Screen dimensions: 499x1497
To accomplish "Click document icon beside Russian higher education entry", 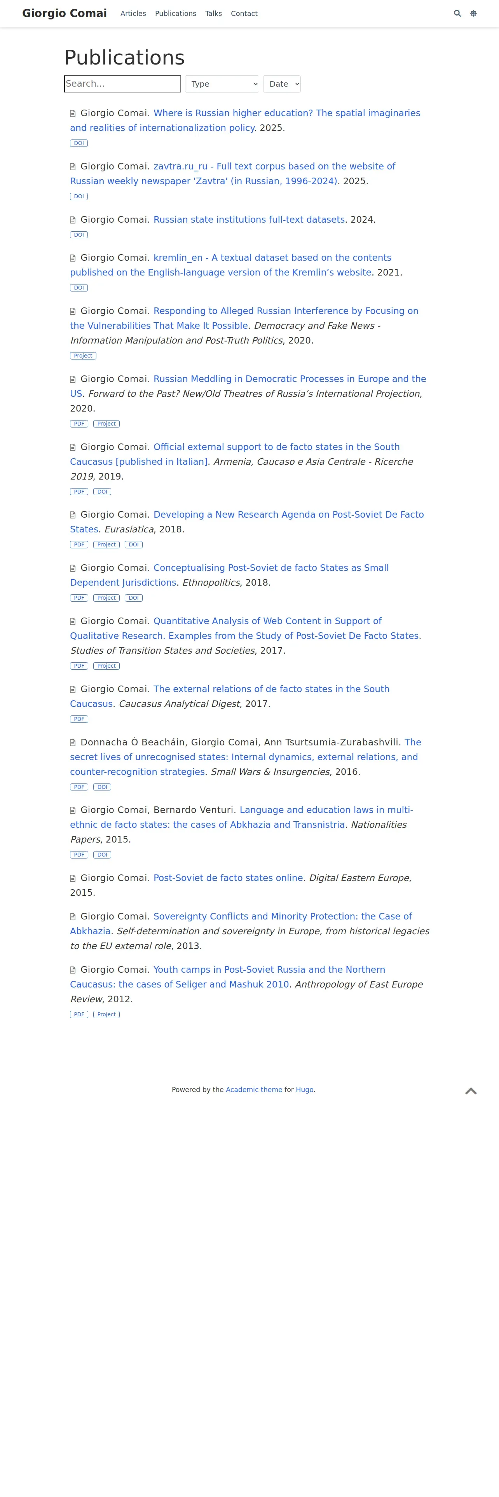I will [x=73, y=113].
